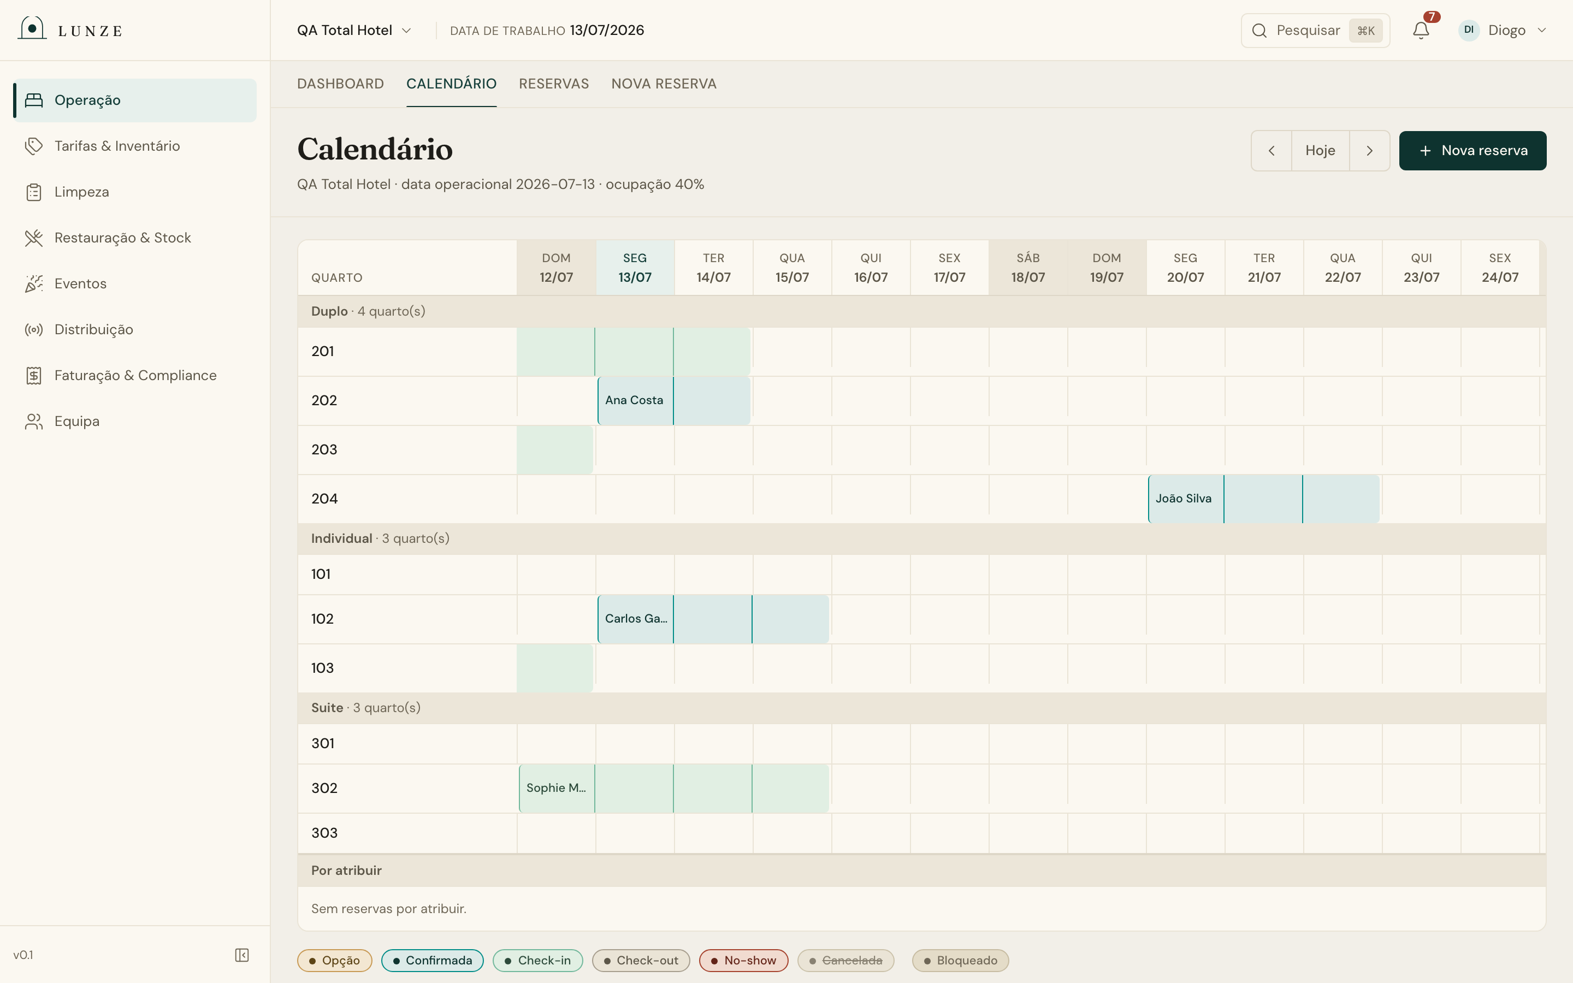This screenshot has width=1573, height=983.
Task: Open Tarifas & Inventário section
Action: pyautogui.click(x=134, y=146)
